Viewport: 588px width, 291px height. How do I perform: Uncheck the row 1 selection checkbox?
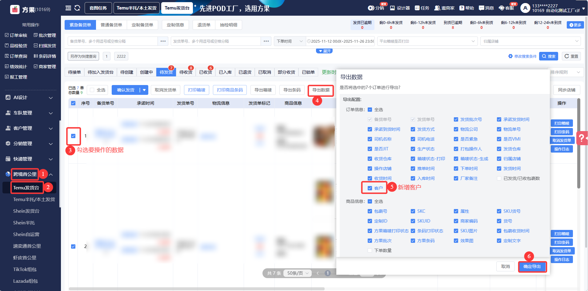pyautogui.click(x=73, y=136)
